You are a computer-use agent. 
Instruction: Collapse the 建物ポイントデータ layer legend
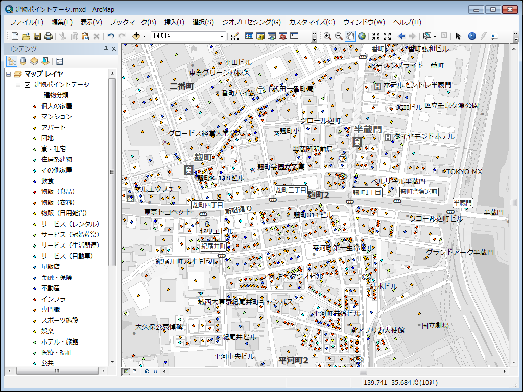click(x=18, y=85)
